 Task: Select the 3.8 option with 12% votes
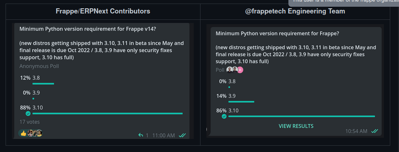(36, 78)
